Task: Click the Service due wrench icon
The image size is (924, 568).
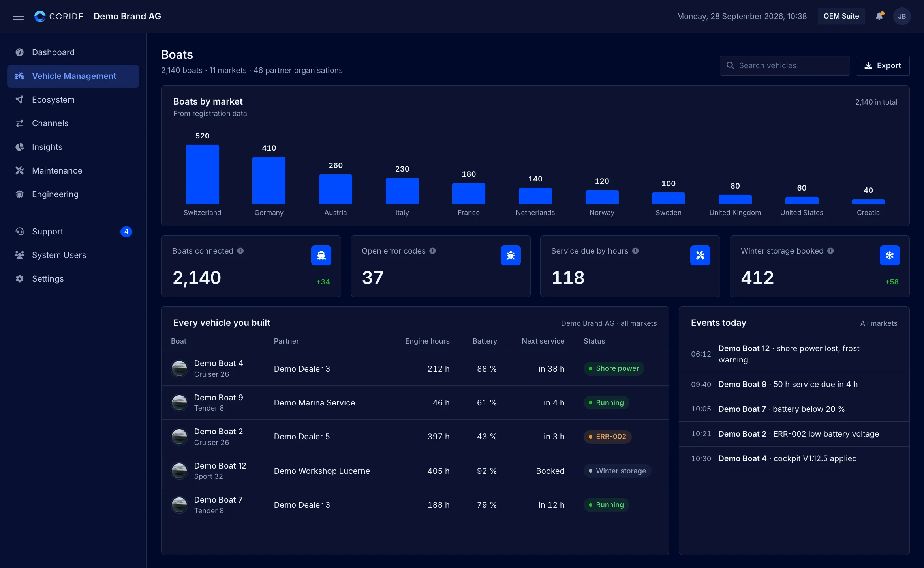Action: pyautogui.click(x=700, y=255)
